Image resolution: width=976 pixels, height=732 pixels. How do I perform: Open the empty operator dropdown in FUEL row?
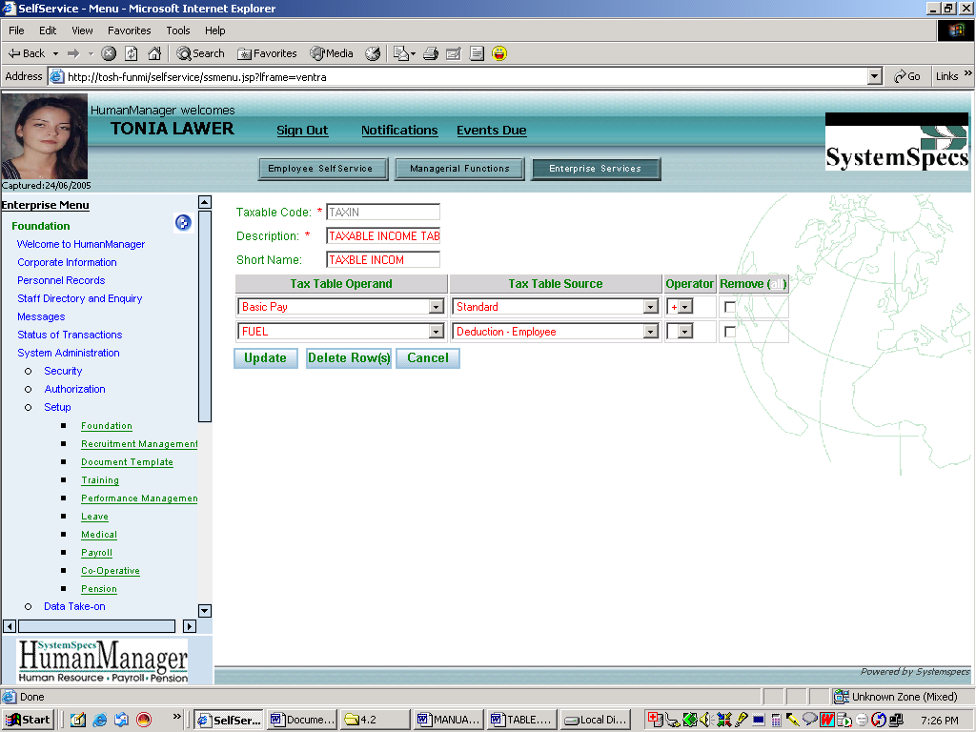(x=684, y=332)
